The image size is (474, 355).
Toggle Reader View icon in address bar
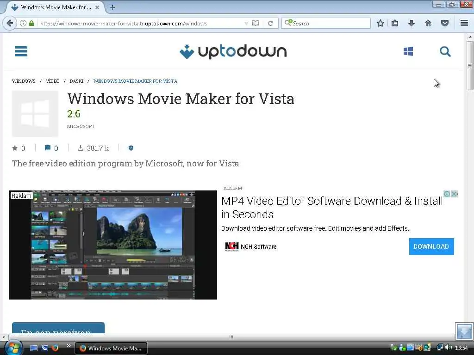tap(256, 23)
